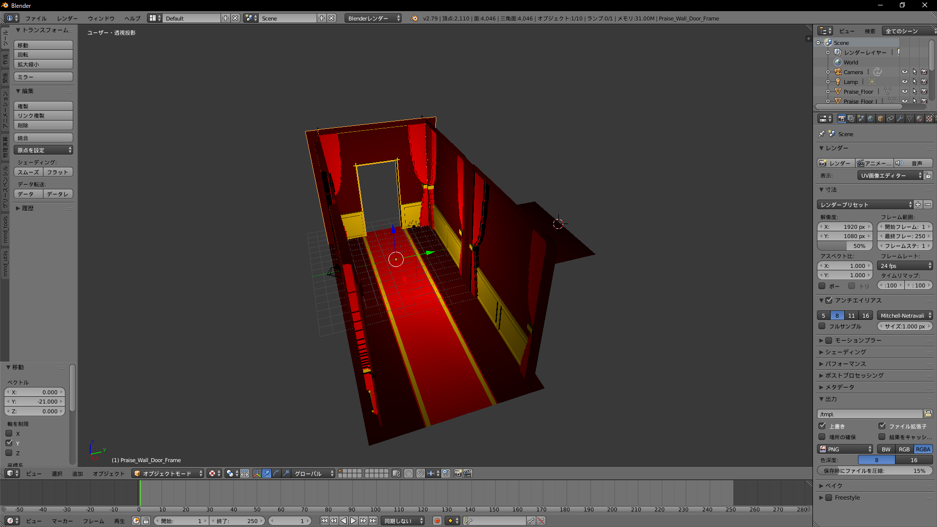Open the Object Mode dropdown
937x527 pixels.
[167, 473]
